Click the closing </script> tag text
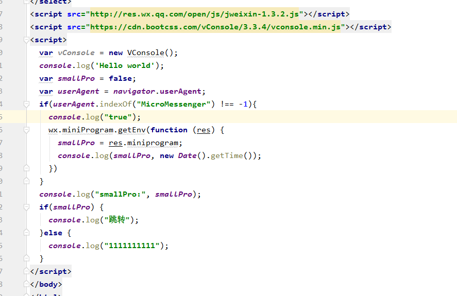457x296 pixels. coord(50,271)
